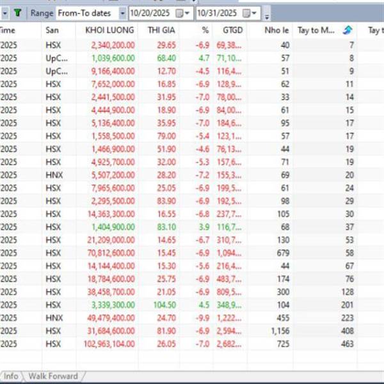The image size is (384, 384).
Task: Select the cell 49,479,400.00
Action: [111, 317]
